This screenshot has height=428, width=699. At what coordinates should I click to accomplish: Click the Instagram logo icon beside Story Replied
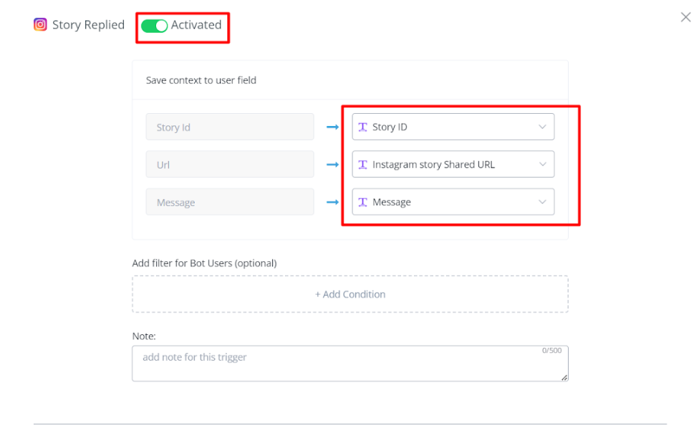41,25
